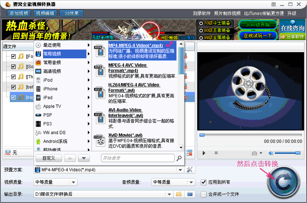
Task: Click the 在线咨询 help banner
Action: (x=292, y=26)
